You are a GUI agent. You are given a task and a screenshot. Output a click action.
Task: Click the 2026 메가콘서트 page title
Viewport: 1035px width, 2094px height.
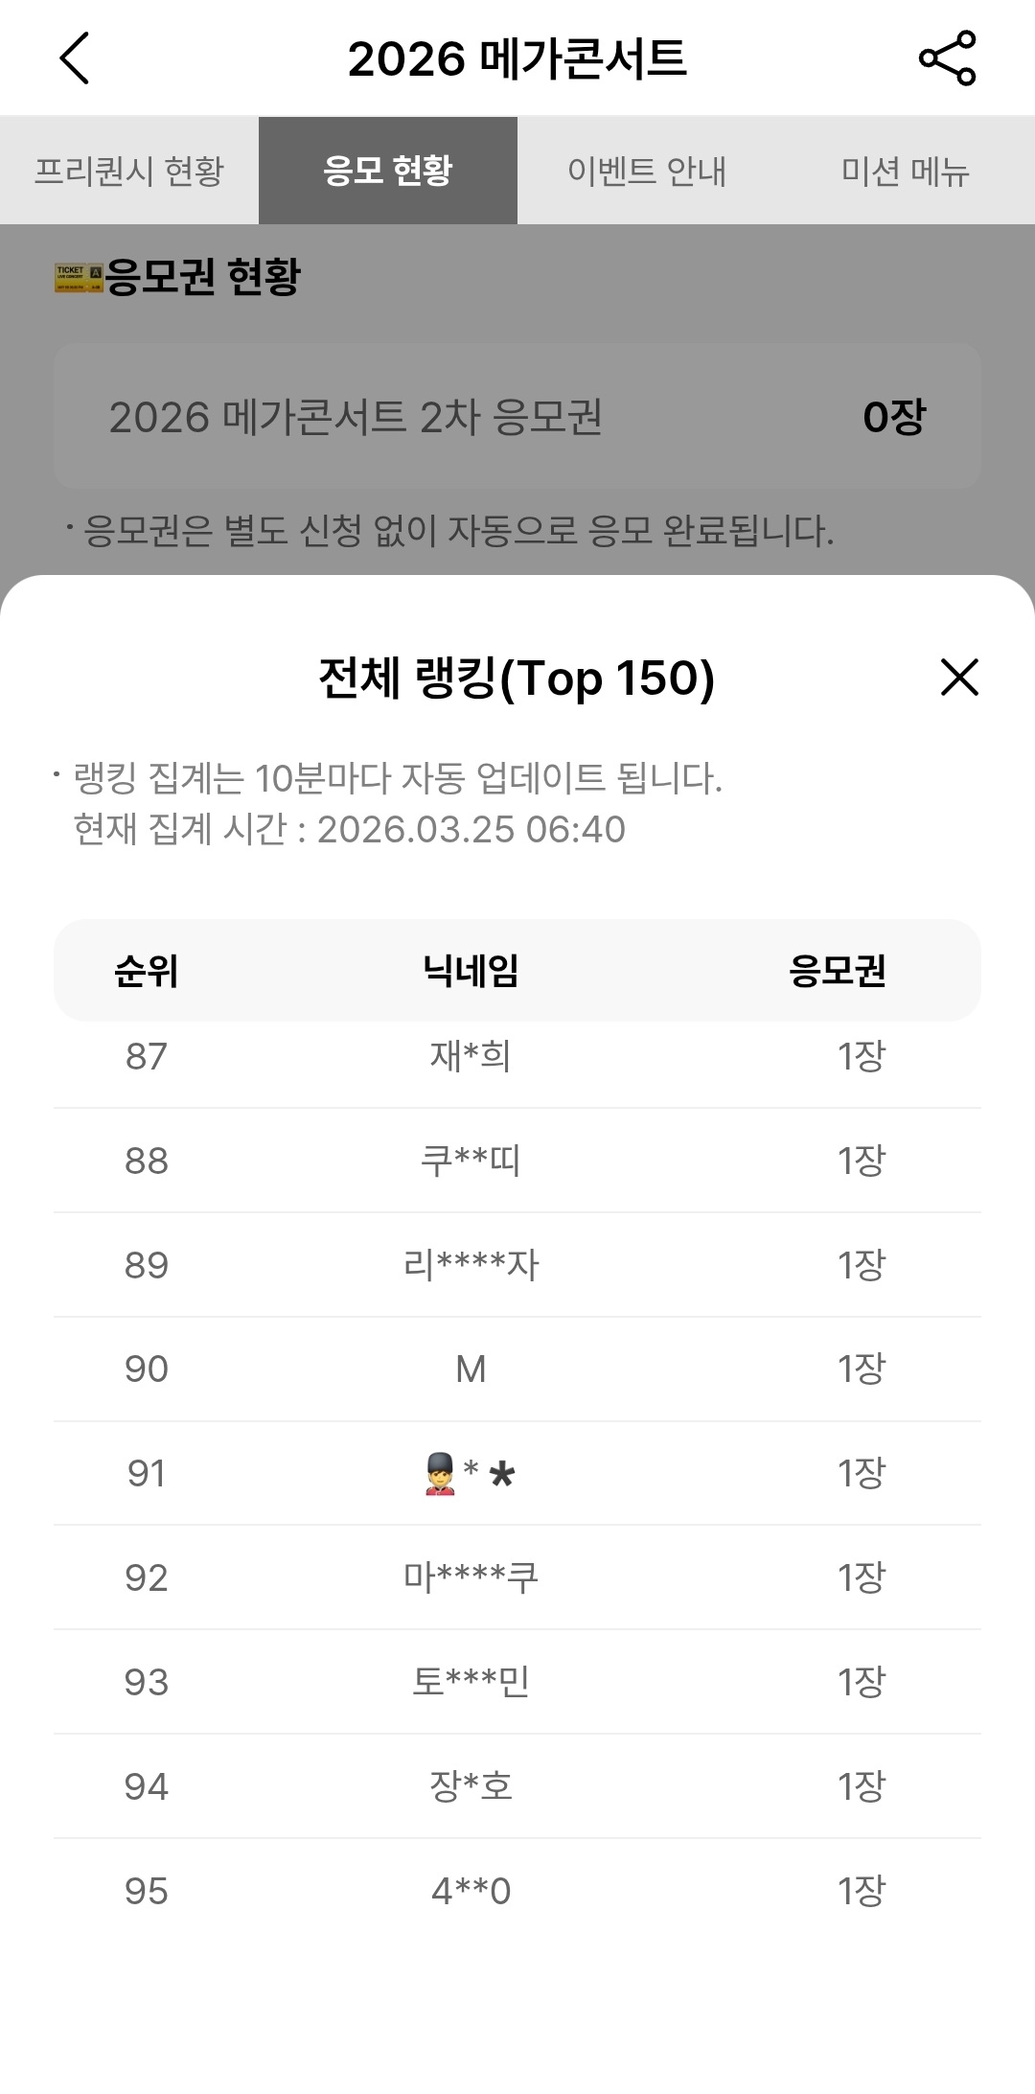517,58
